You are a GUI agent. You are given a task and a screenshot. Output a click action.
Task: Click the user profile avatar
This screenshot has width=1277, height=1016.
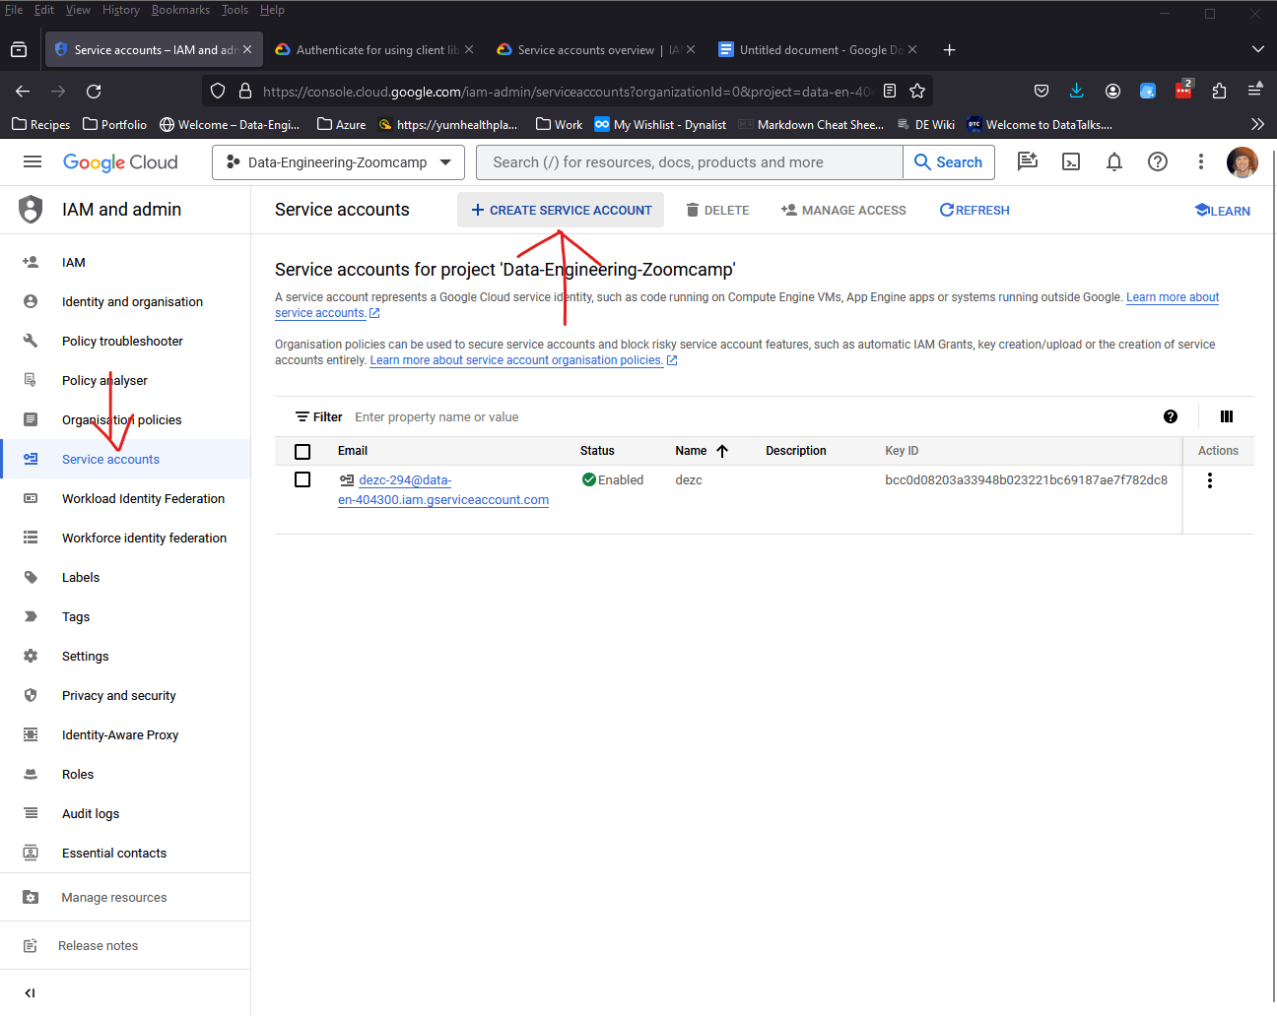(1242, 162)
